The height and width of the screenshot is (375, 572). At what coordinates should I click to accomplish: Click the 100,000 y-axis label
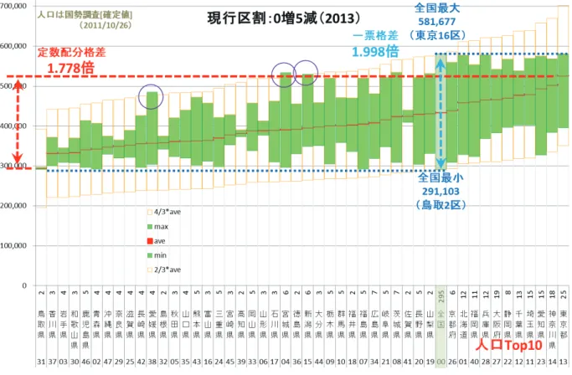click(x=13, y=245)
